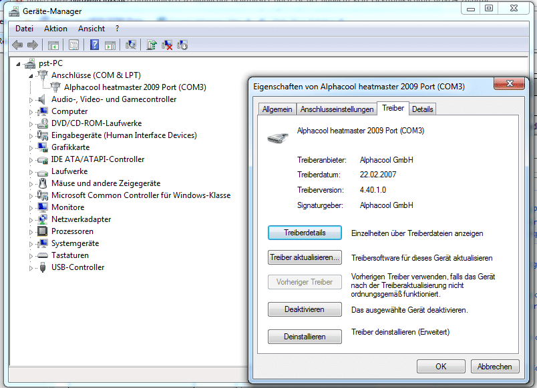Screen dimensions: 537x388
Task: Select the Treiber tab
Action: pos(393,108)
